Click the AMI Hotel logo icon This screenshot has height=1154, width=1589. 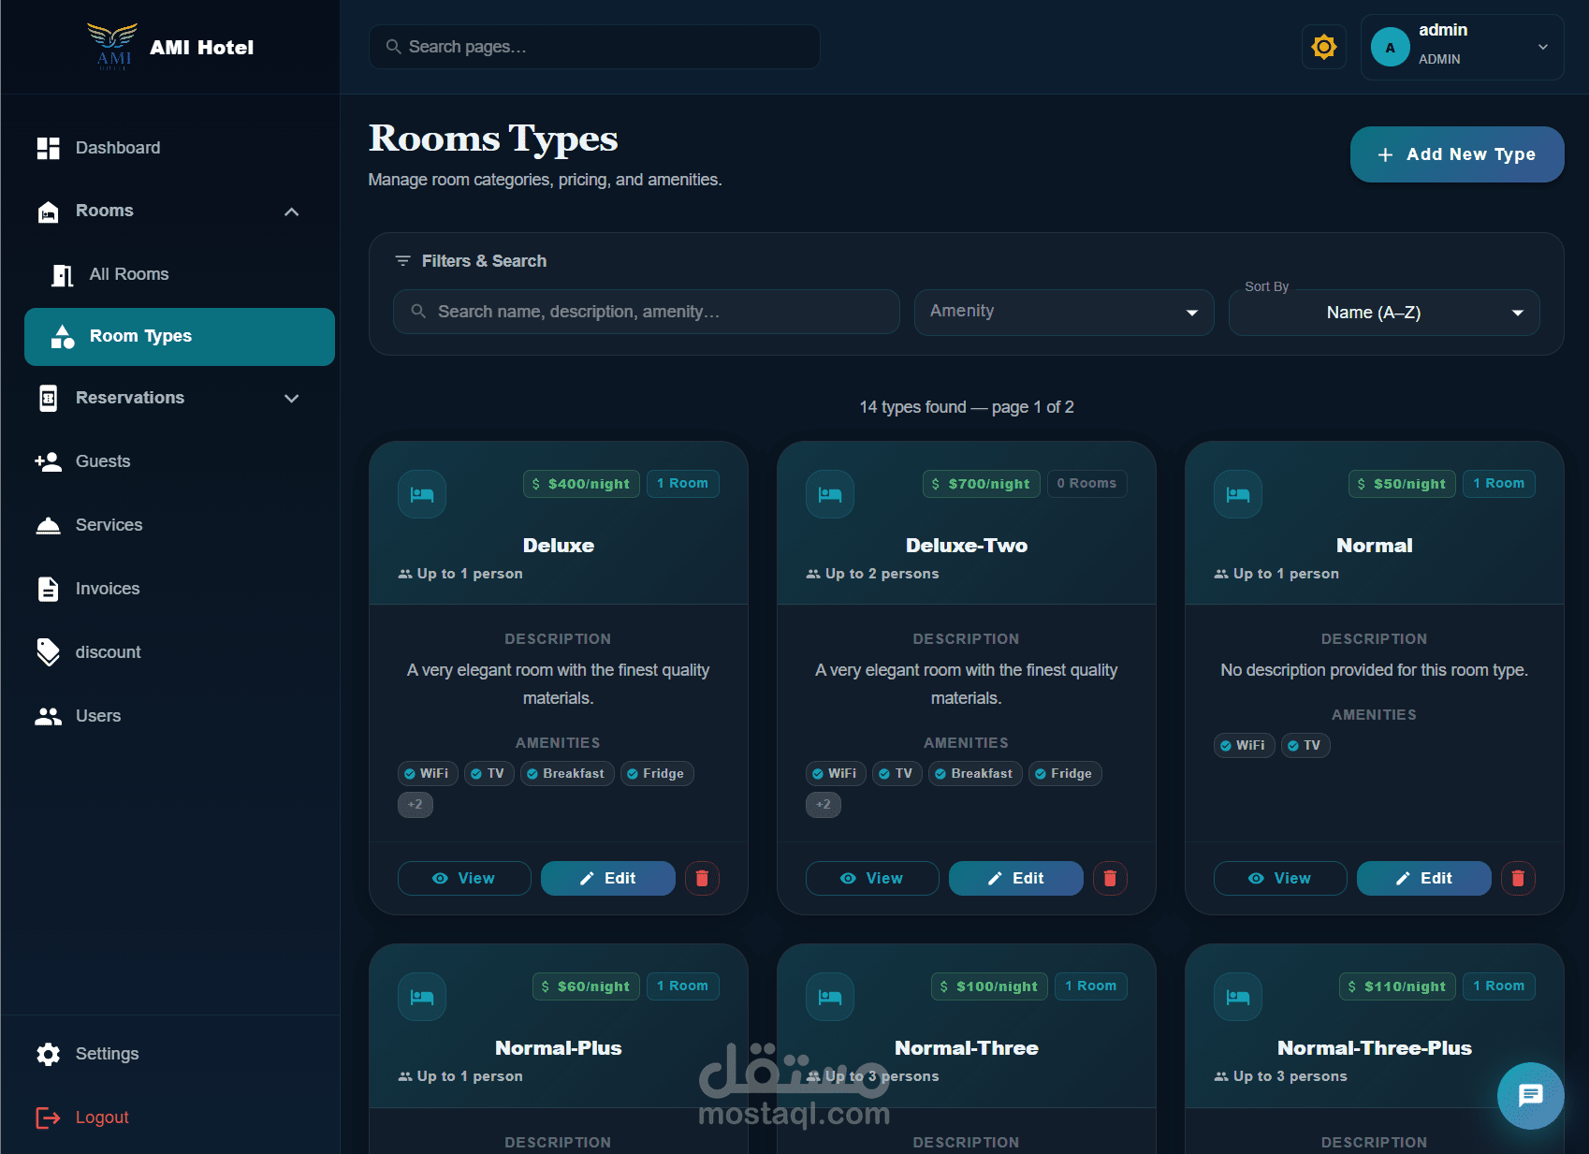point(112,46)
